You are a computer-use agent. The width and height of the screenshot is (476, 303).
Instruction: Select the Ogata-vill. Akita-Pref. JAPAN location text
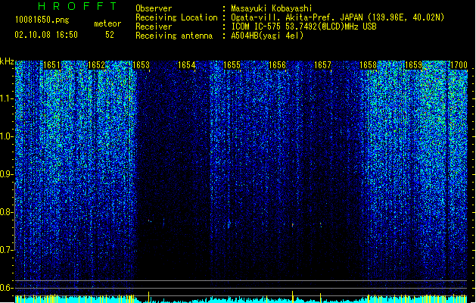338,17
